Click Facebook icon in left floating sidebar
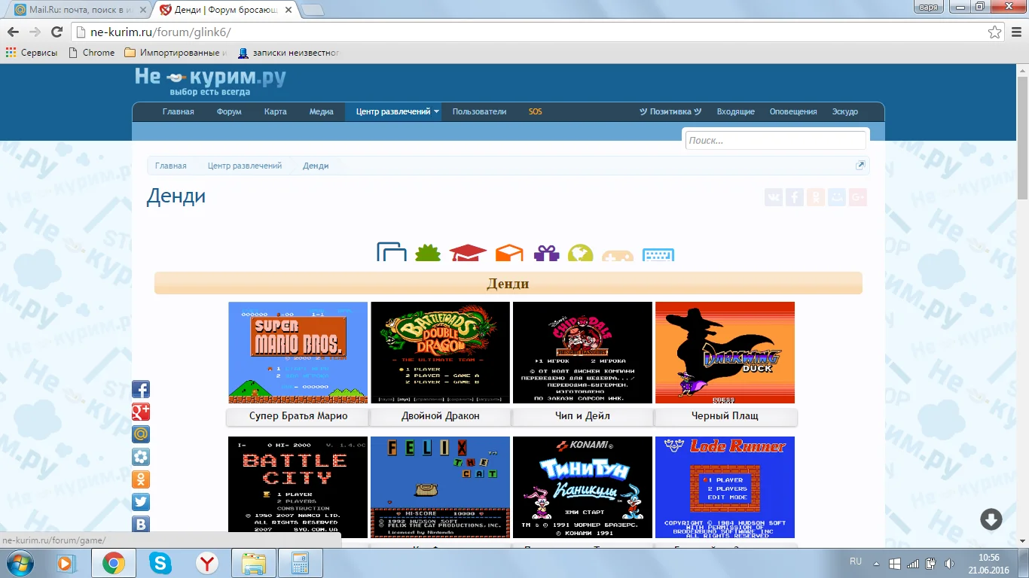This screenshot has height=578, width=1029. pos(141,389)
